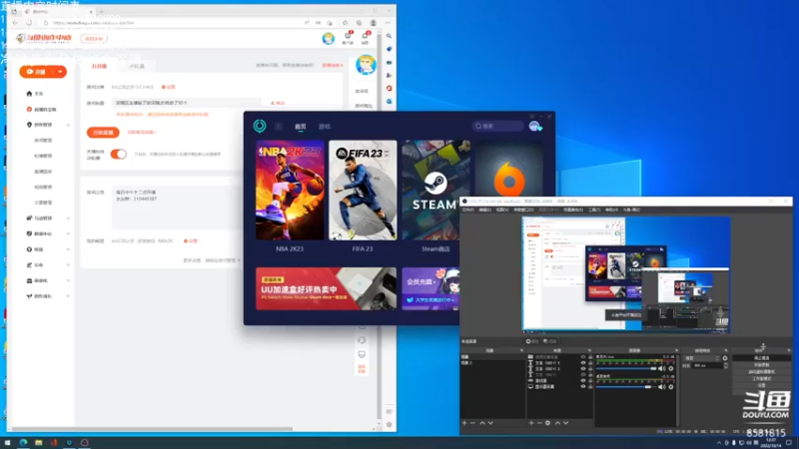Open desktop audio channel gear in OBS mixer
The width and height of the screenshot is (799, 449).
click(x=671, y=387)
